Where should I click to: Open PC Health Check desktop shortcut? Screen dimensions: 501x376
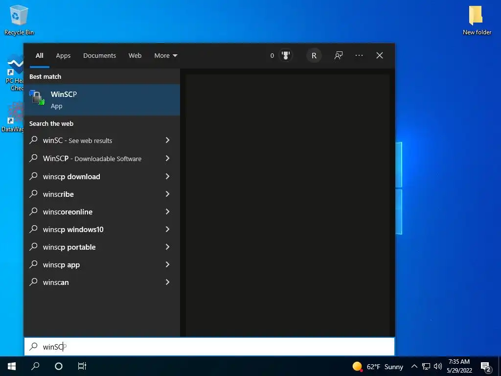tap(14, 73)
